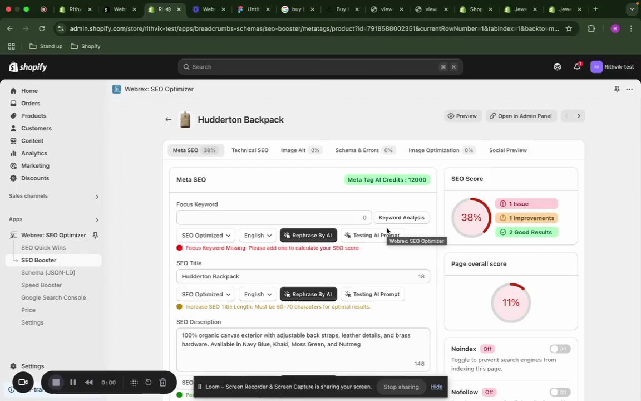The image size is (641, 401).
Task: Click Hide link in Loom banner
Action: 436,387
